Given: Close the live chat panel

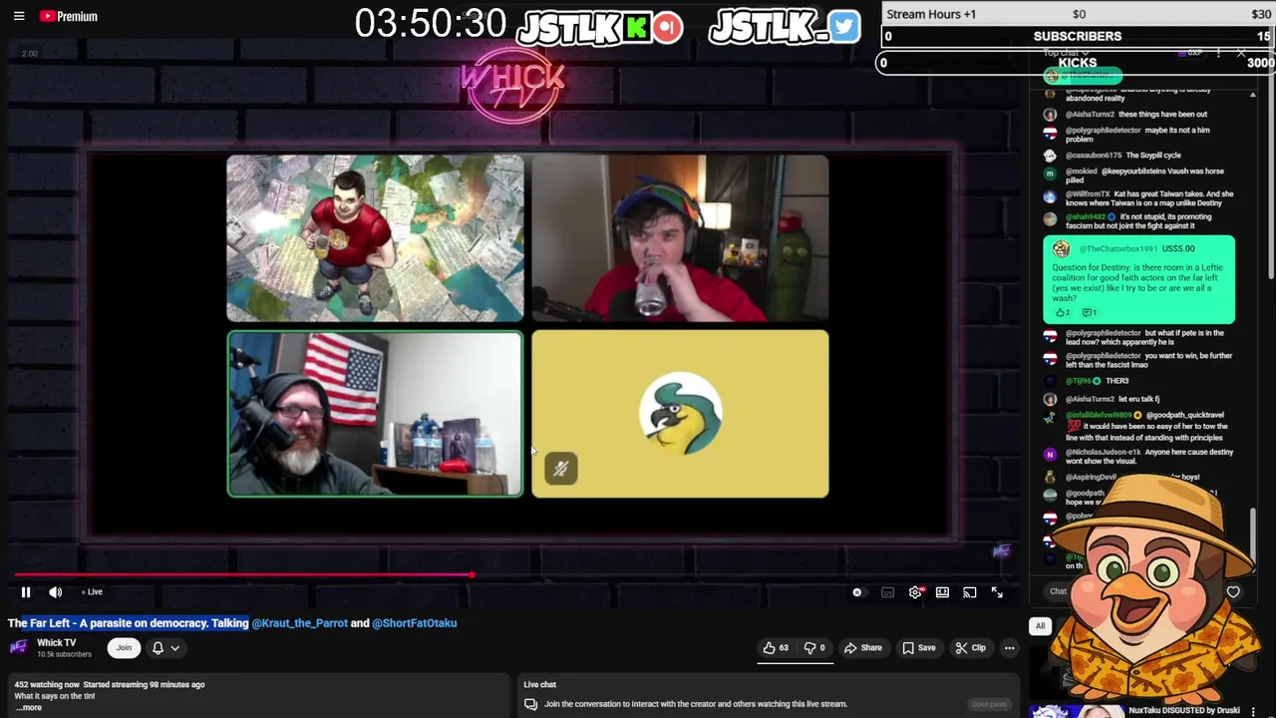Looking at the screenshot, I should (x=1241, y=52).
